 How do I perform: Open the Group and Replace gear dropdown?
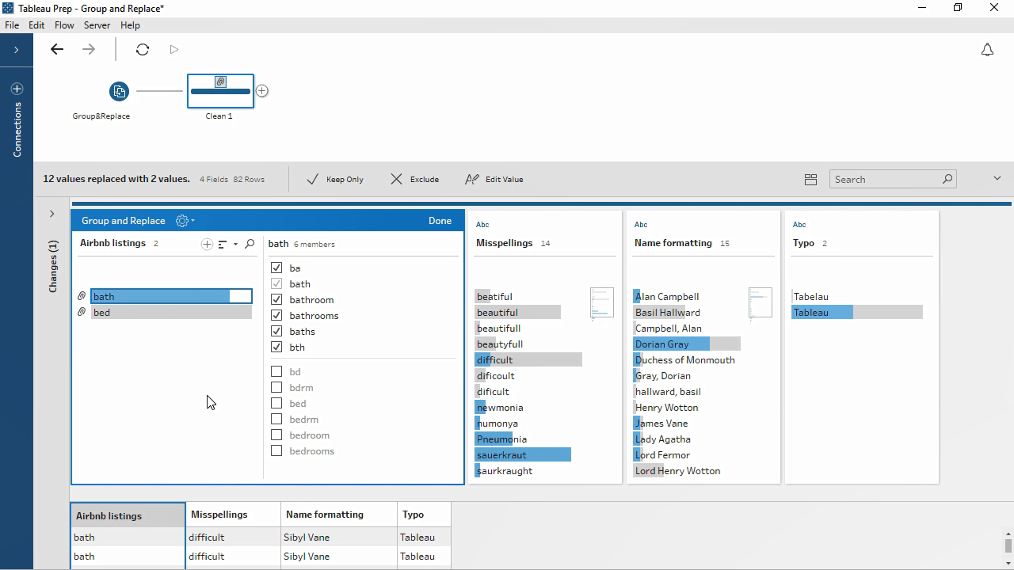(185, 221)
